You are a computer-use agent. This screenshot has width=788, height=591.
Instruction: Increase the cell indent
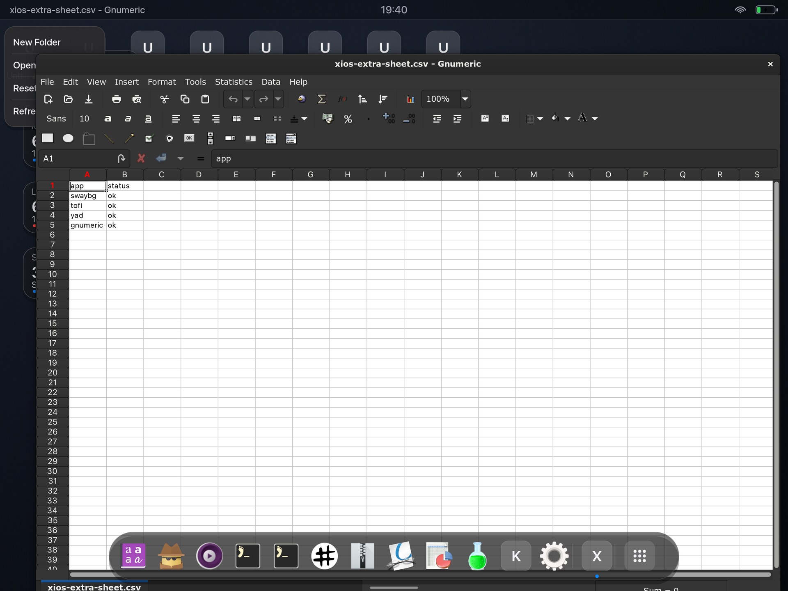457,119
